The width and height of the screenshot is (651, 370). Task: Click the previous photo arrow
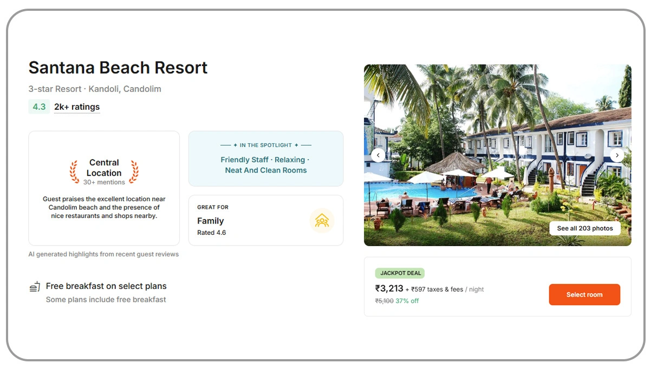point(378,155)
